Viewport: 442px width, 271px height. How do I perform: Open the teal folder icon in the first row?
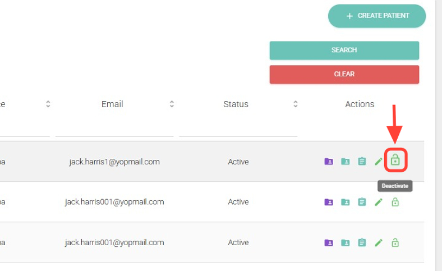pos(346,162)
